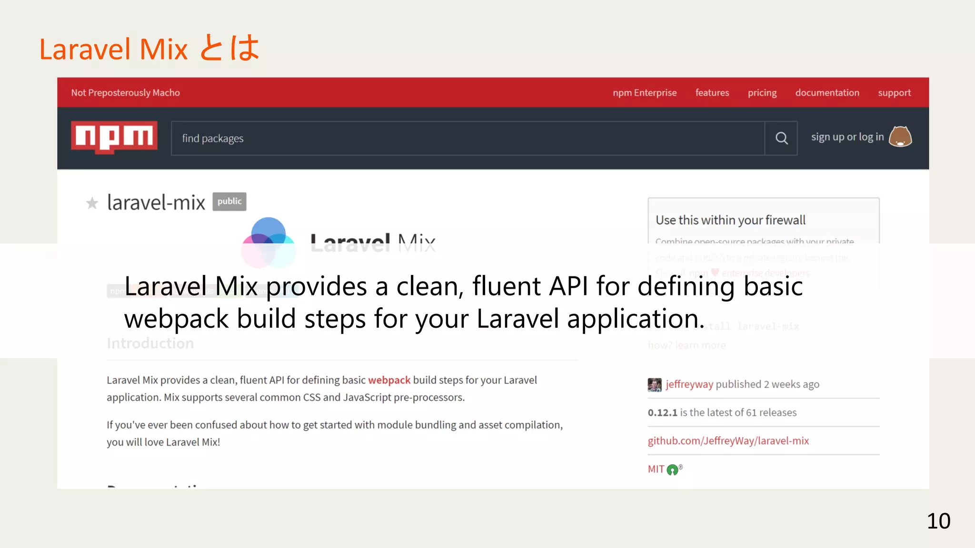This screenshot has width=975, height=548.
Task: Click sign up or log in
Action: [847, 137]
